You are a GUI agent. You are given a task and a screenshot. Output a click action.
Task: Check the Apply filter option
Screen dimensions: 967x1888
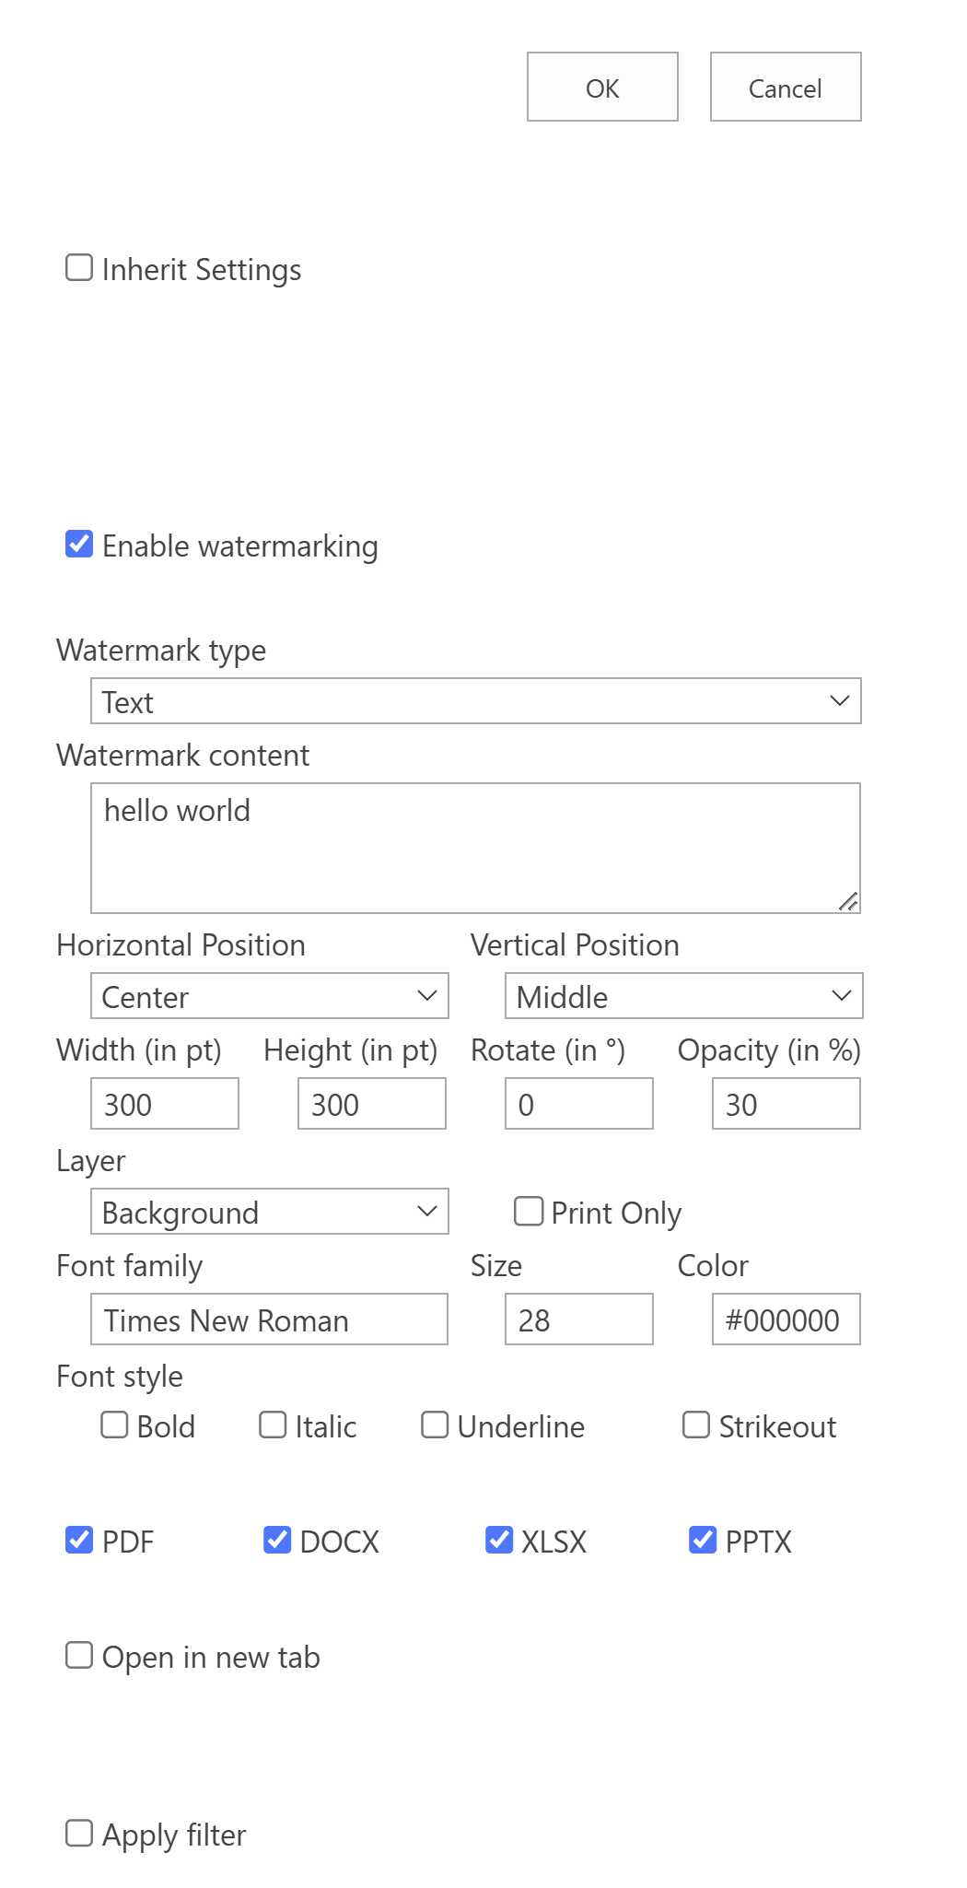click(x=78, y=1834)
